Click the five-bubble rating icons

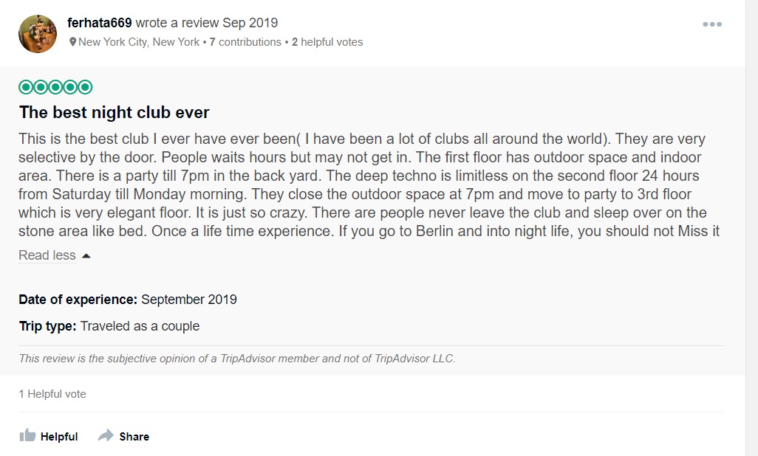(x=55, y=87)
